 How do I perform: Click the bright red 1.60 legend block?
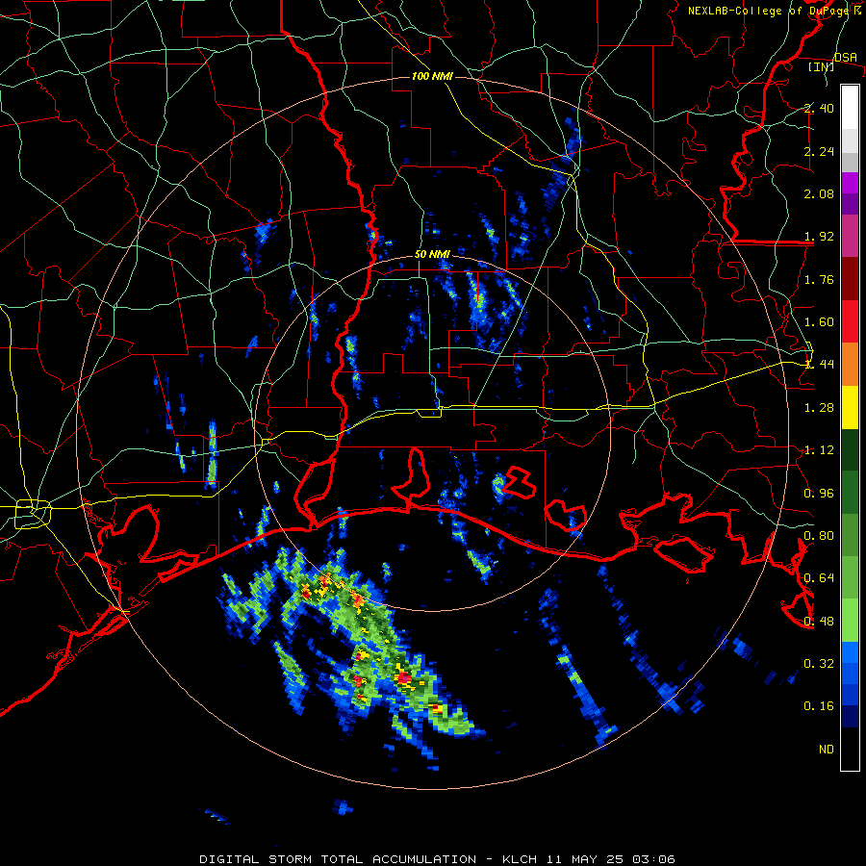[x=850, y=321]
